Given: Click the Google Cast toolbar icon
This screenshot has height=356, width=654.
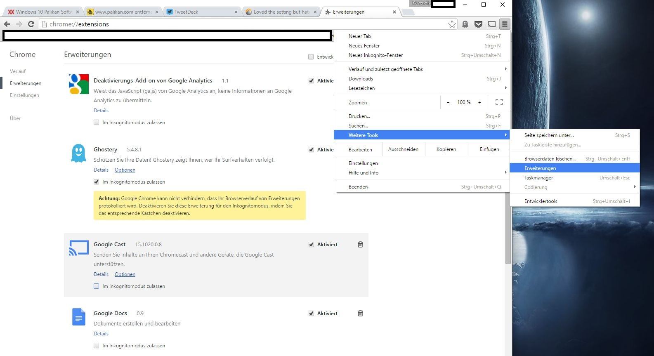Looking at the screenshot, I should tap(491, 24).
